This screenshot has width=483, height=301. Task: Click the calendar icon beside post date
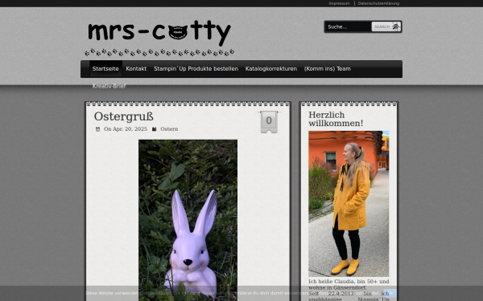tap(97, 129)
